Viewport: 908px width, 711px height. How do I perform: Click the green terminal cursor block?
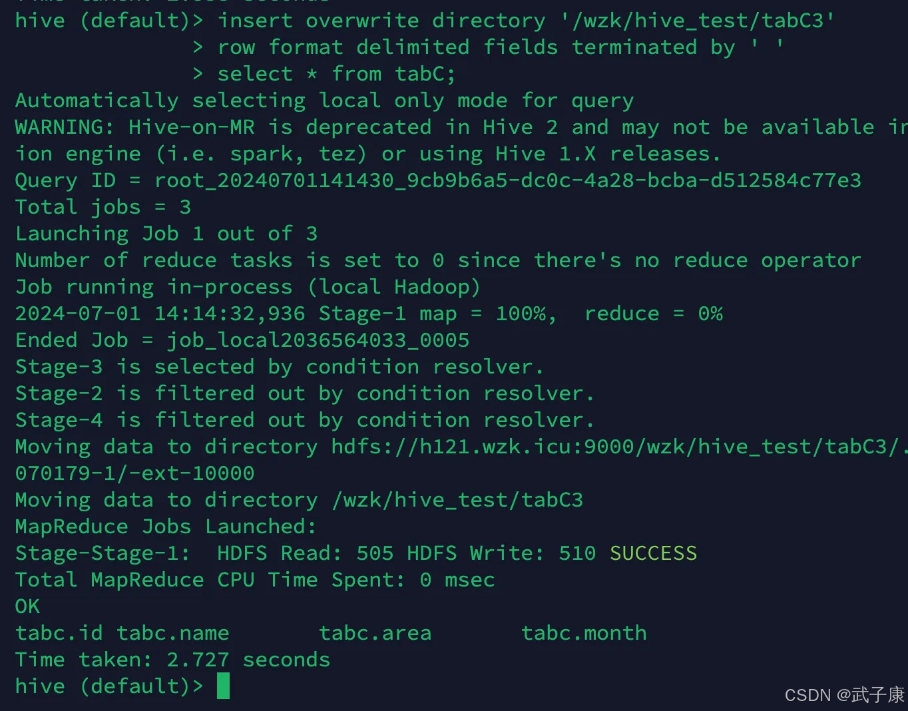click(x=223, y=686)
